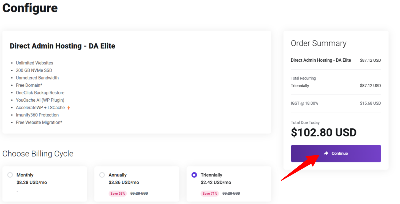Click the Order Summary heading
This screenshot has width=400, height=204.
tap(319, 43)
